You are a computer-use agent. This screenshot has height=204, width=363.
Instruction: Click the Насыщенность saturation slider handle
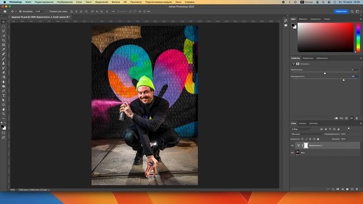tap(344, 80)
